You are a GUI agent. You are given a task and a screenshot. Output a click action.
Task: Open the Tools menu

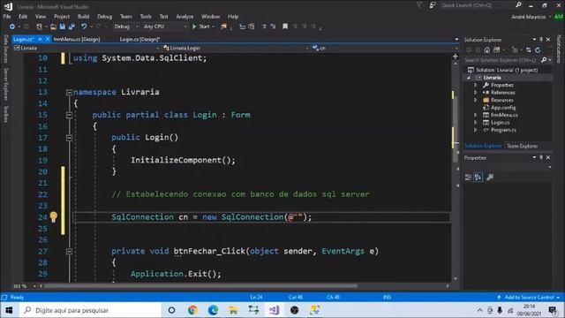[146, 17]
